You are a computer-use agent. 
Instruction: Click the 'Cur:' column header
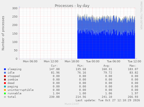54,66
